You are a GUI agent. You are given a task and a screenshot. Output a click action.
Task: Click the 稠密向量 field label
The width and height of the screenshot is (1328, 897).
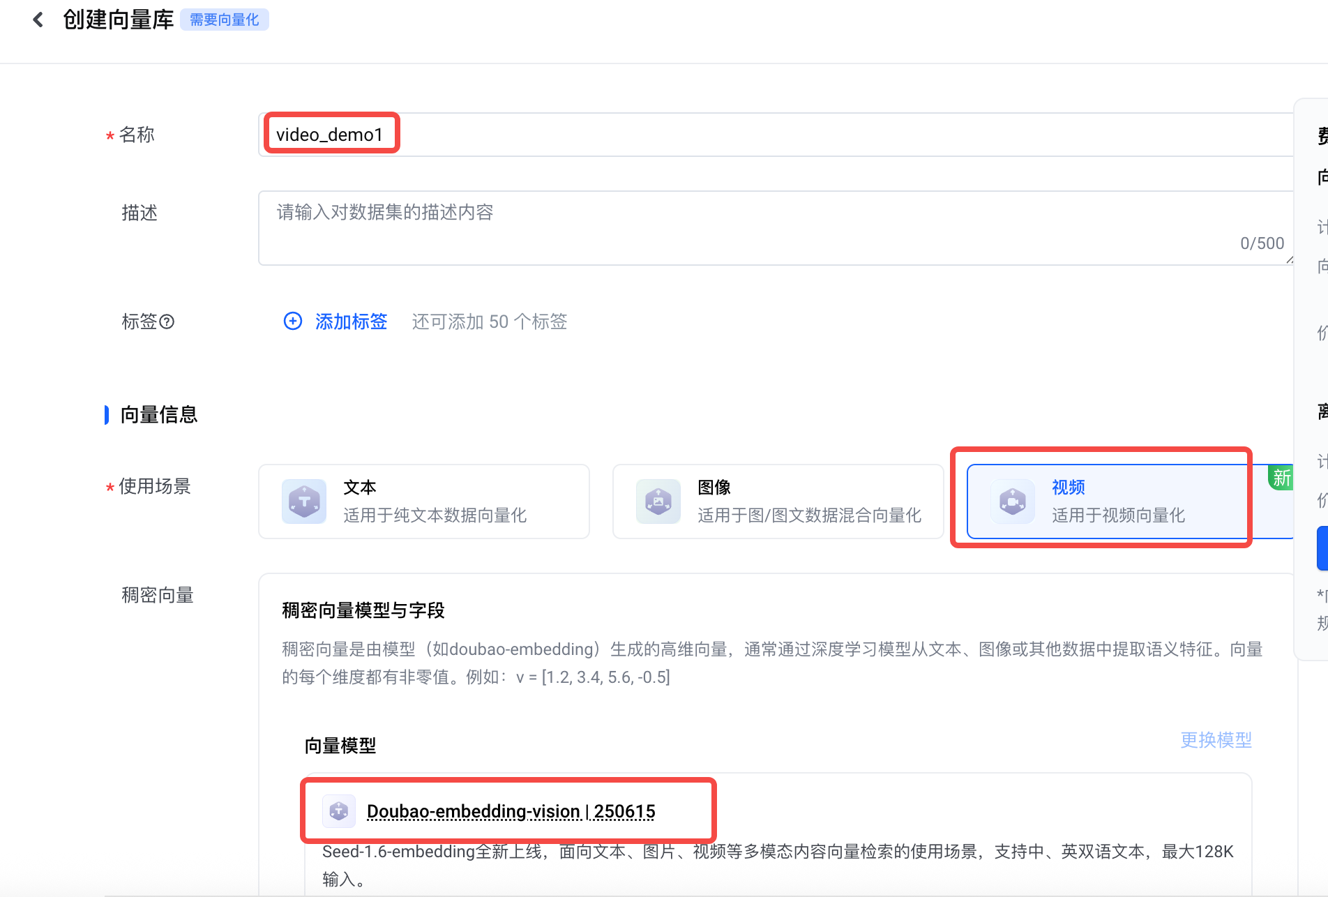(158, 595)
